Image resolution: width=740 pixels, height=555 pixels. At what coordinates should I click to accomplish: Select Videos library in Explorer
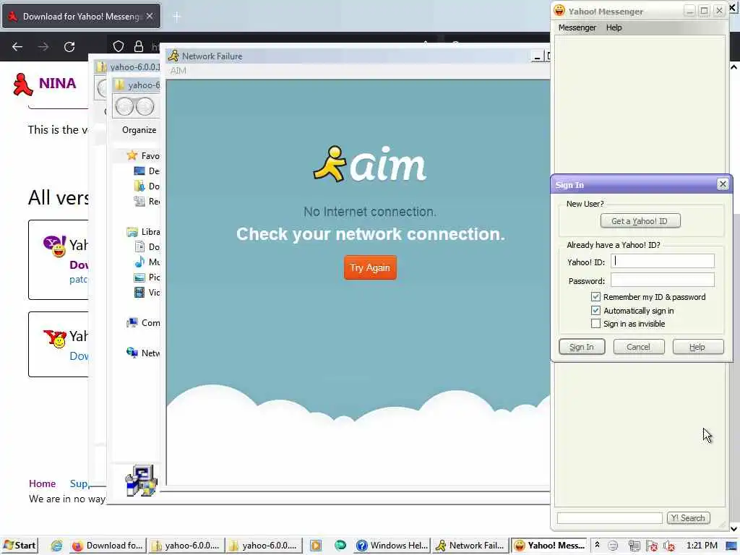click(x=147, y=292)
